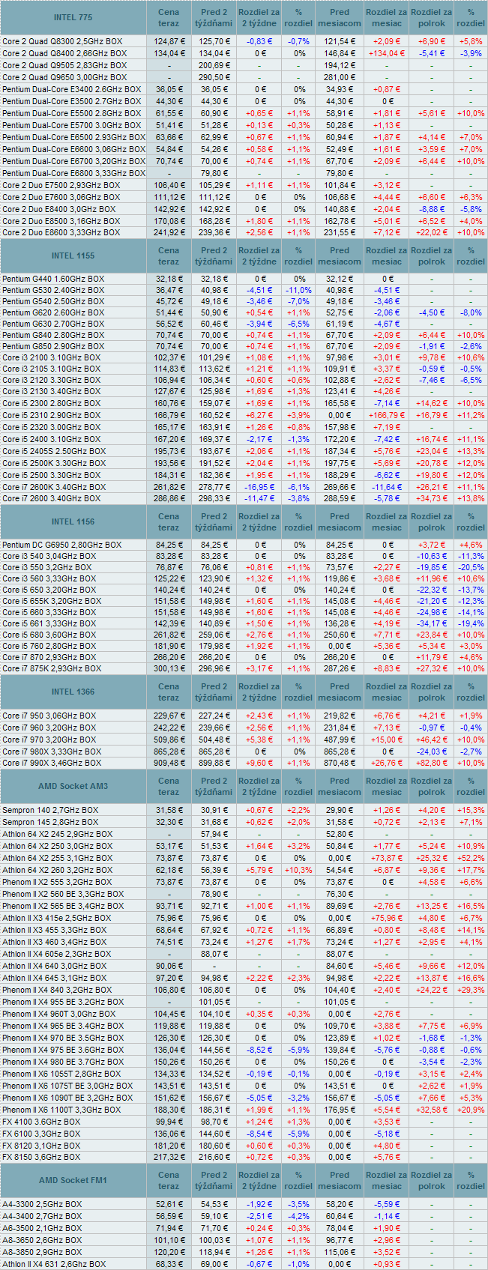Select row "FX 8150 3,6GHz BOX"
Image resolution: width=488 pixels, height=1270 pixels.
click(x=244, y=1157)
